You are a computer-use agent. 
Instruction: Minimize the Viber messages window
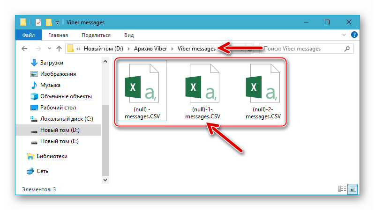(306, 22)
